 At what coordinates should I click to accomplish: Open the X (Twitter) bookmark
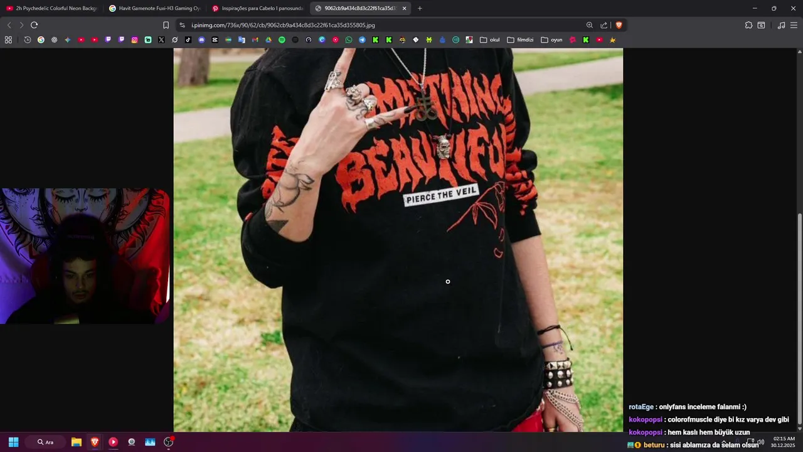[x=161, y=40]
